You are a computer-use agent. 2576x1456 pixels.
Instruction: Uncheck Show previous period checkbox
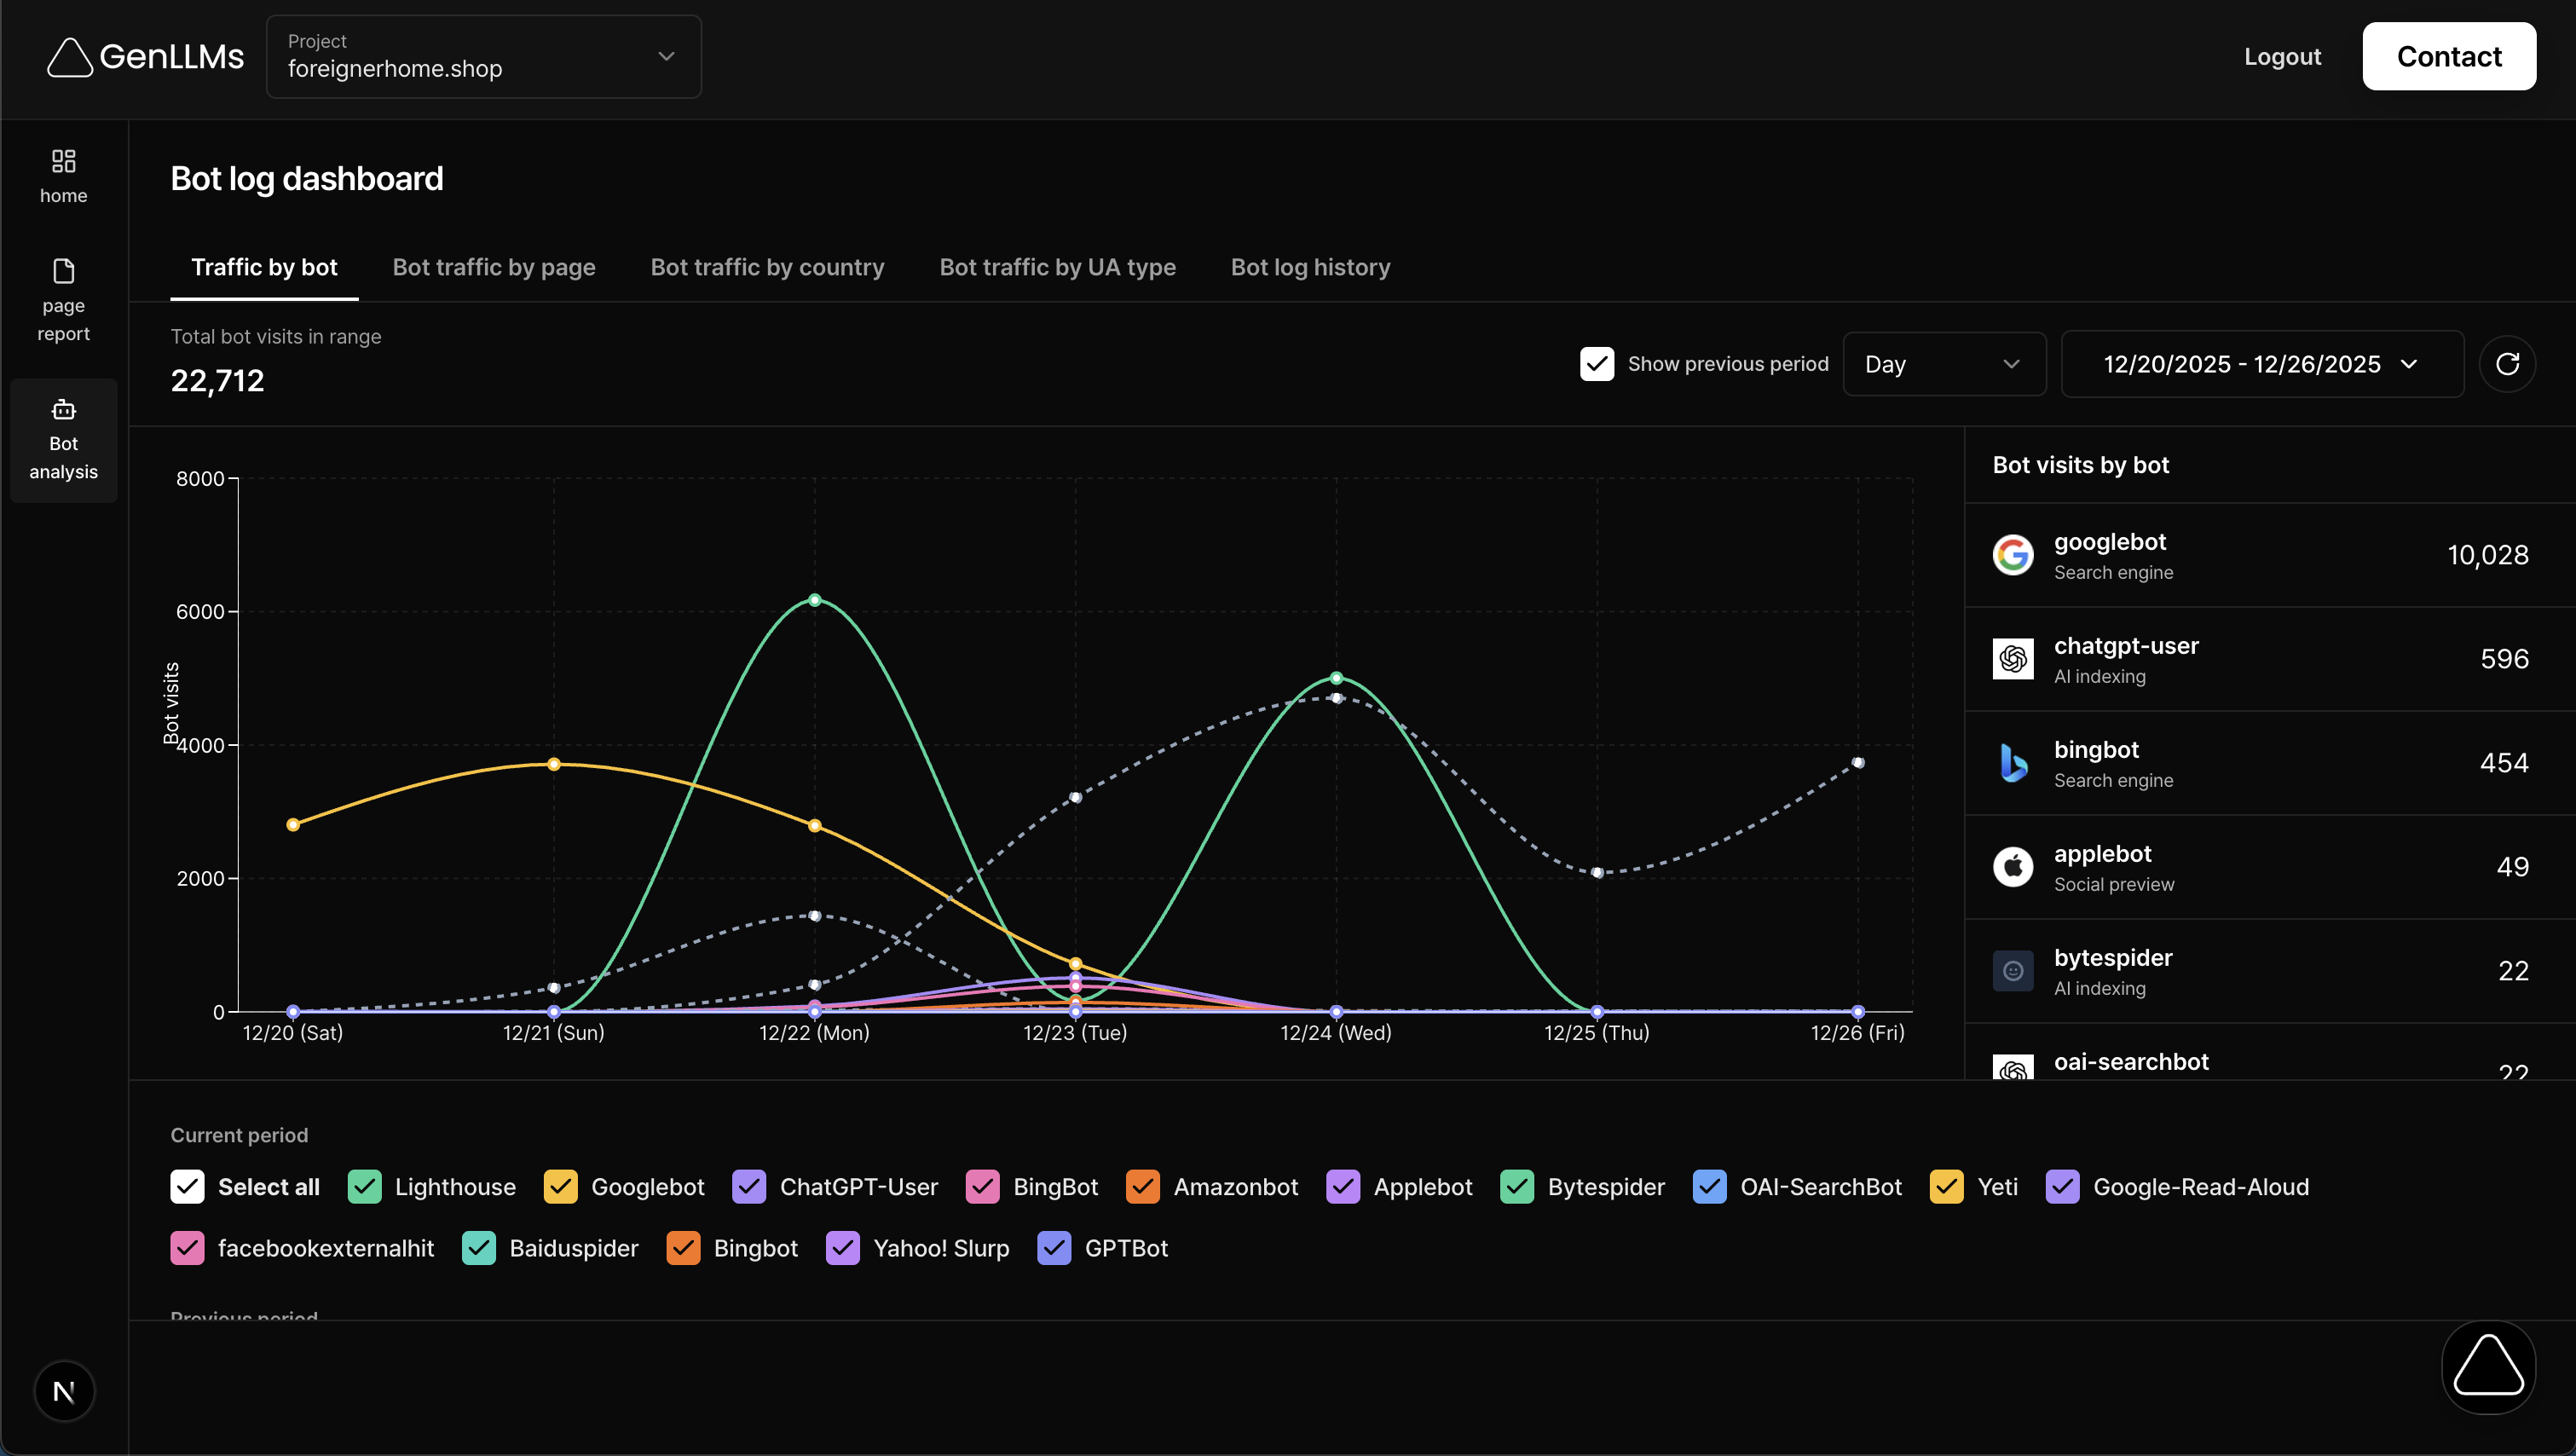(x=1596, y=364)
